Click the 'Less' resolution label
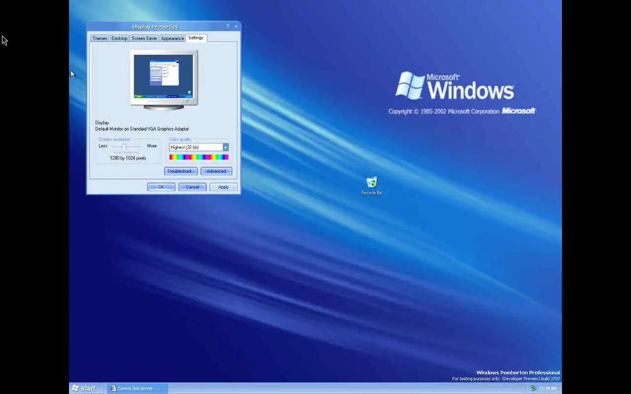The height and width of the screenshot is (394, 631). [x=103, y=146]
